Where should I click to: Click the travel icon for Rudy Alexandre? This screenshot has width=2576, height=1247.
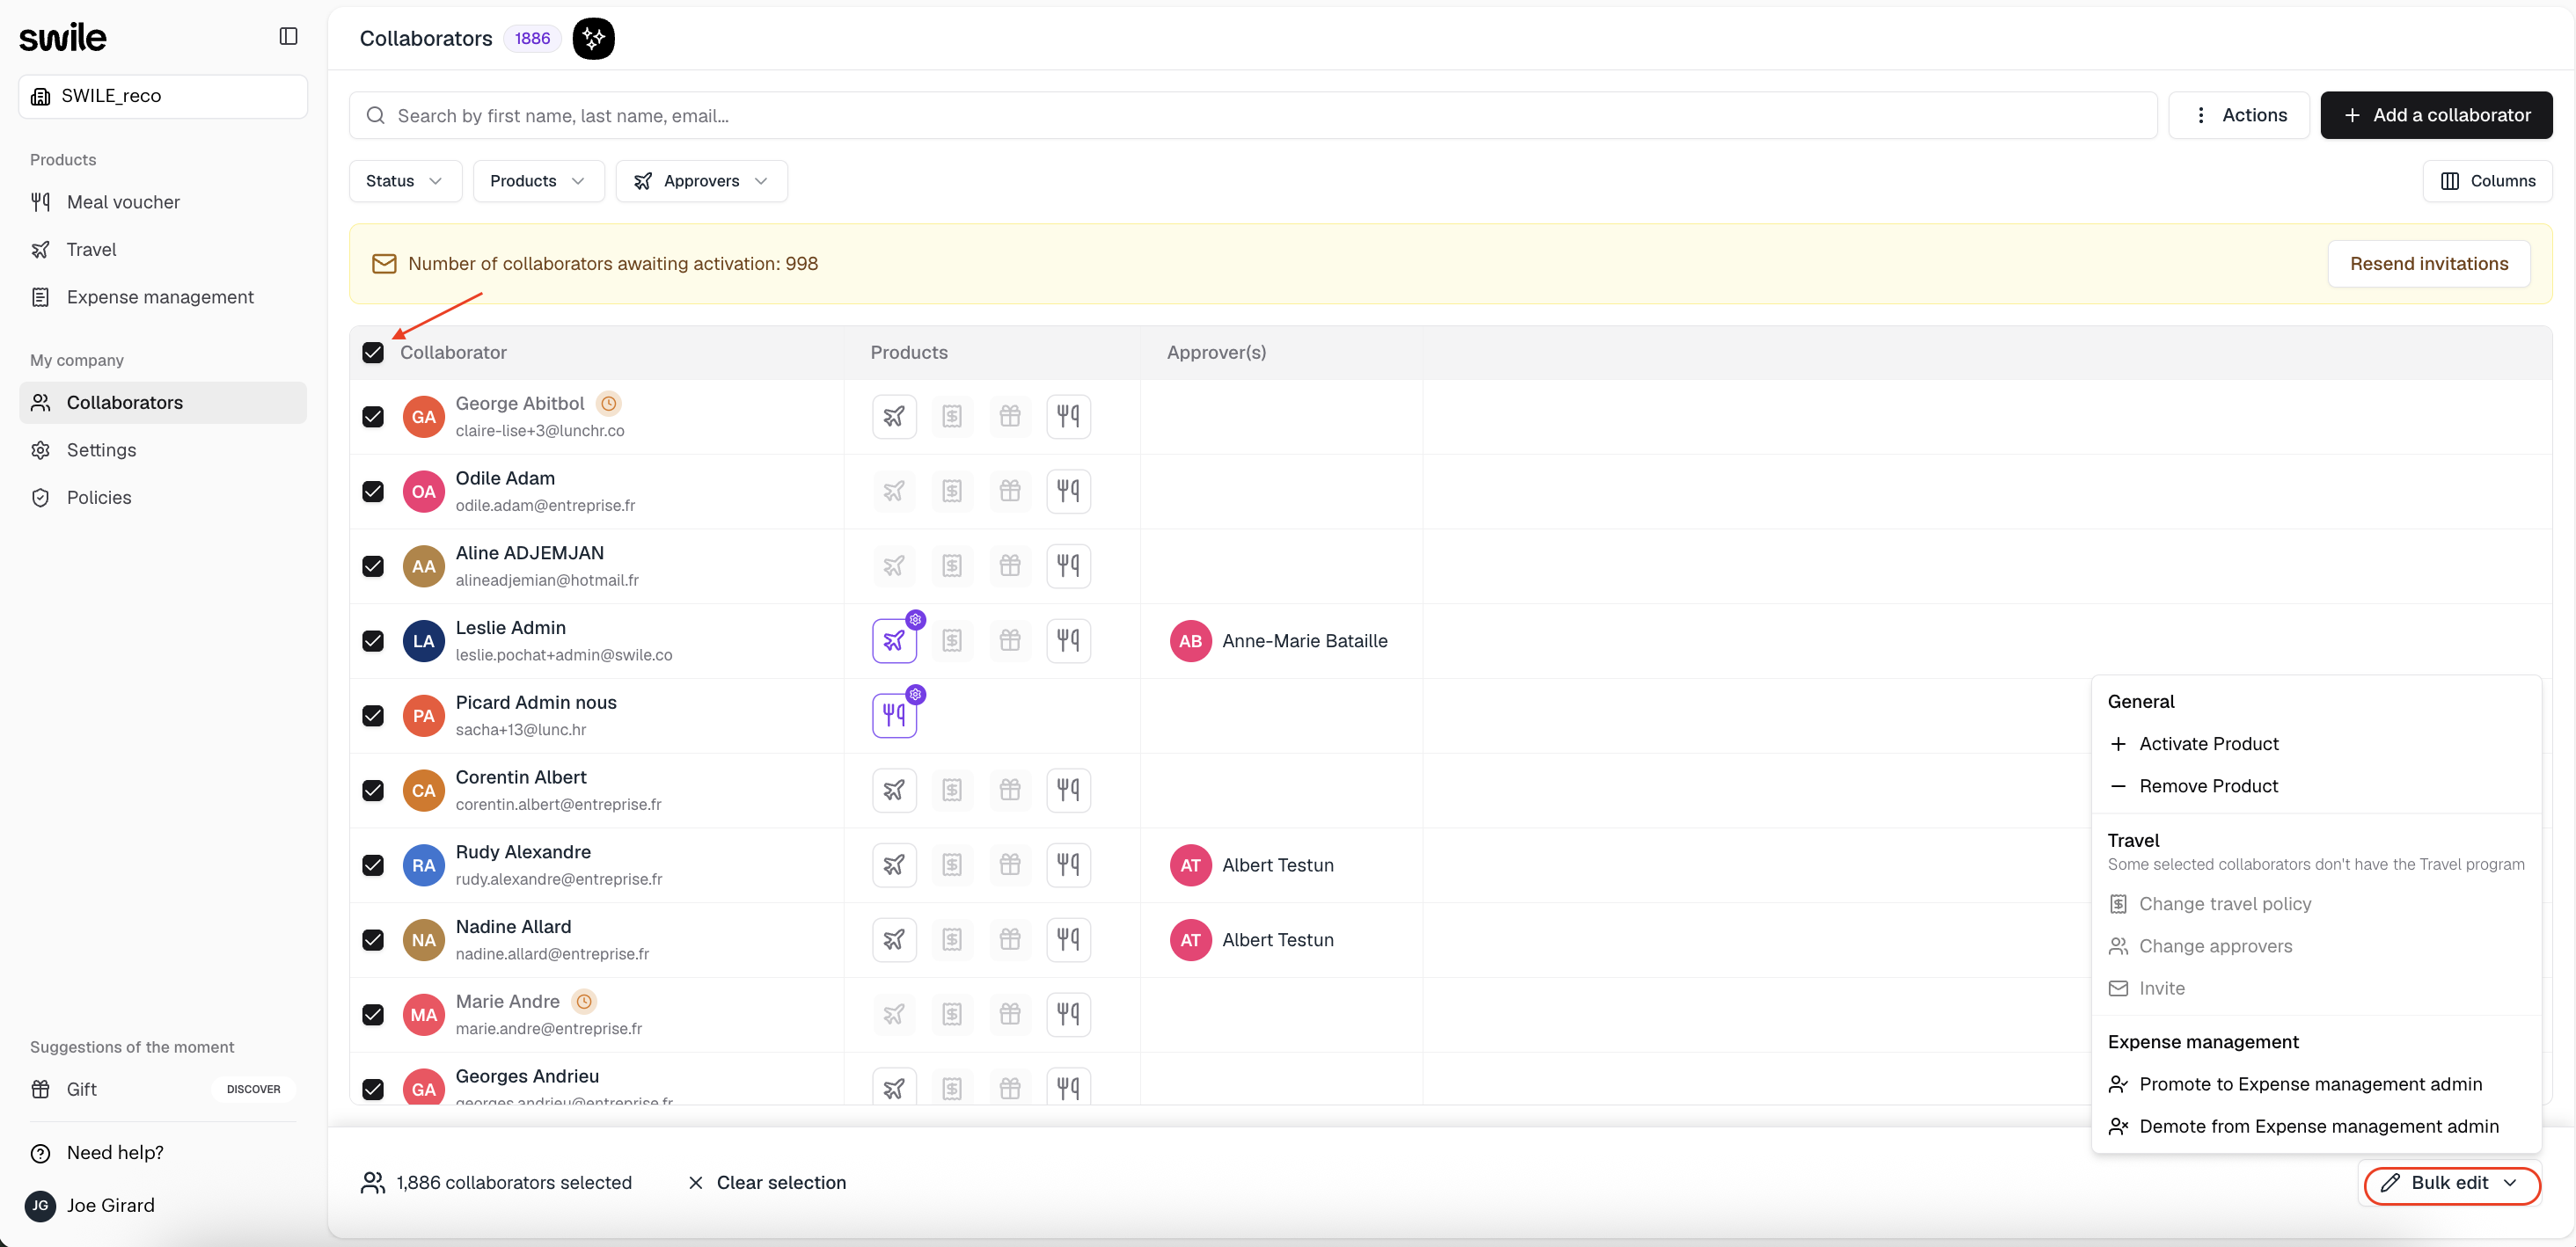(x=894, y=864)
